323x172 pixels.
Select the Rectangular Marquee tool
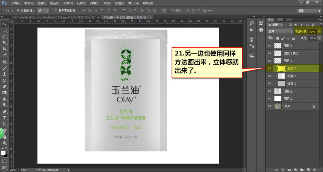(4, 30)
